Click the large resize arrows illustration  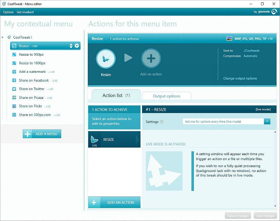point(164,171)
